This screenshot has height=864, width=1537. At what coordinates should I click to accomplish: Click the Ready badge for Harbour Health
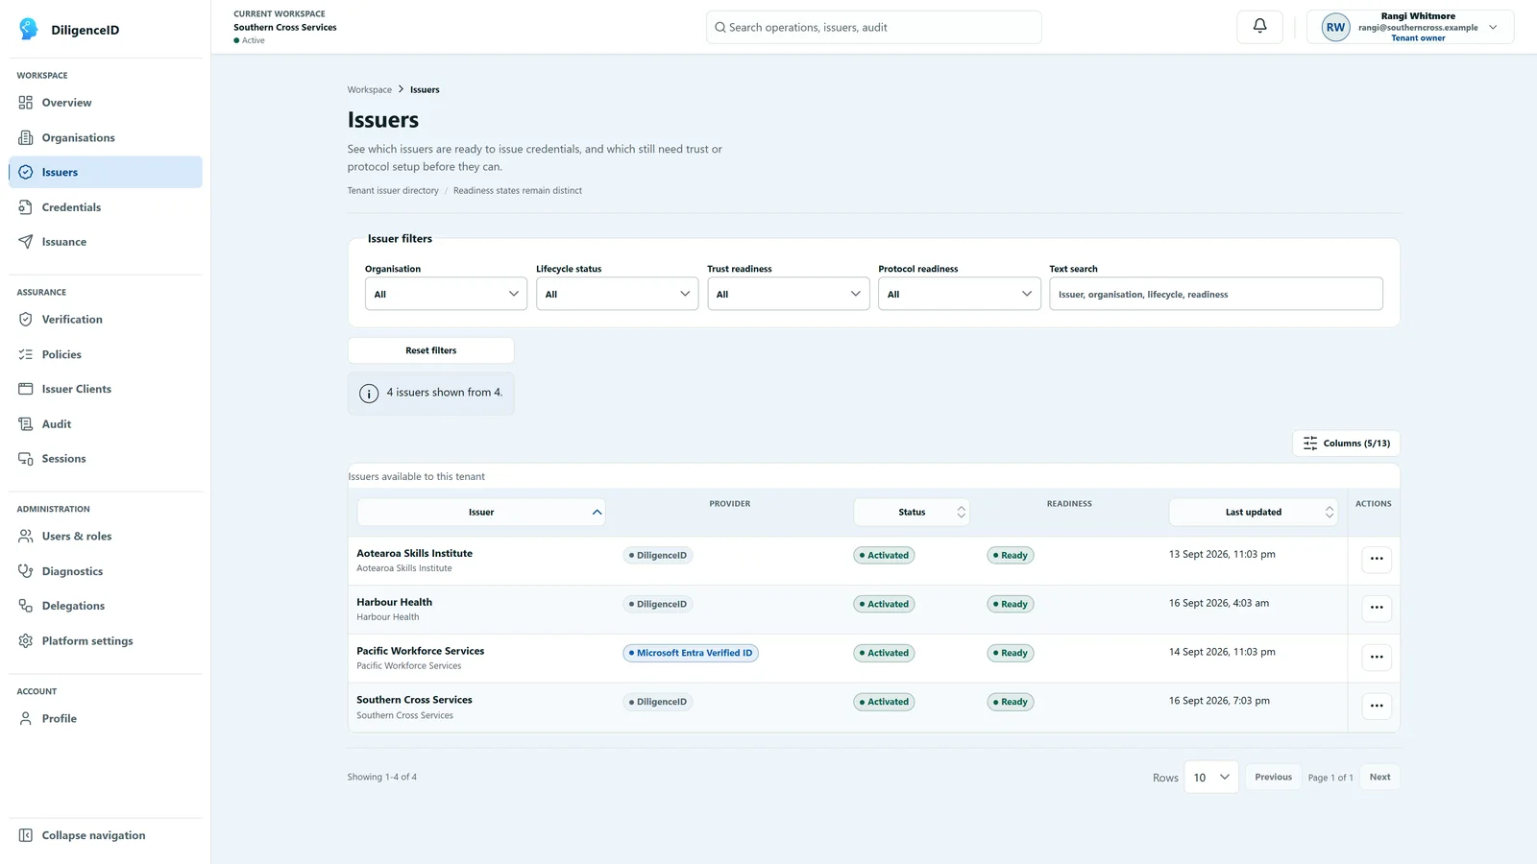(1010, 604)
